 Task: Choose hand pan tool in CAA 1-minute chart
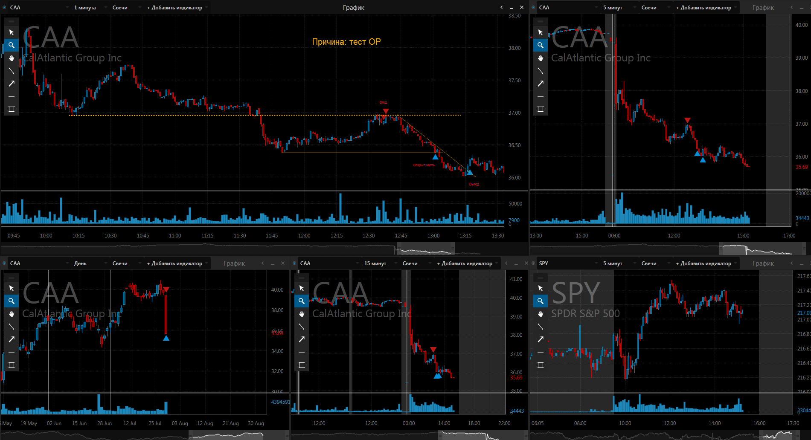(x=12, y=58)
